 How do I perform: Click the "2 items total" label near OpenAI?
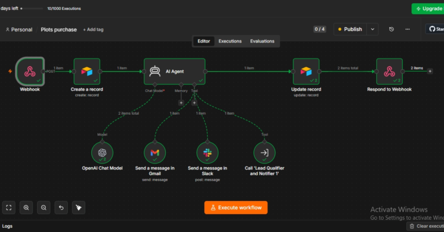[128, 114]
